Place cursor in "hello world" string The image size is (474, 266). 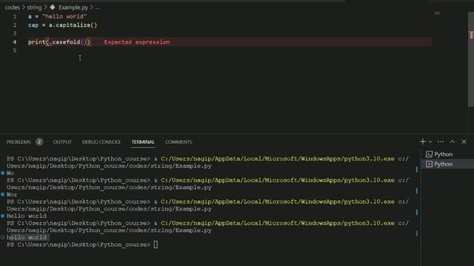(64, 16)
